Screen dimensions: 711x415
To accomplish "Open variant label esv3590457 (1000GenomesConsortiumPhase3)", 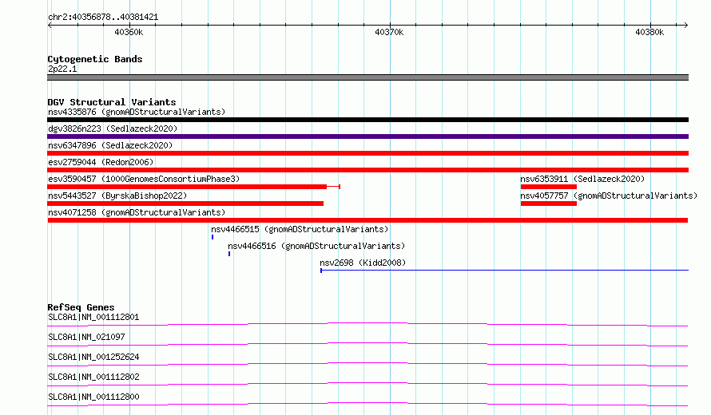I will 144,179.
